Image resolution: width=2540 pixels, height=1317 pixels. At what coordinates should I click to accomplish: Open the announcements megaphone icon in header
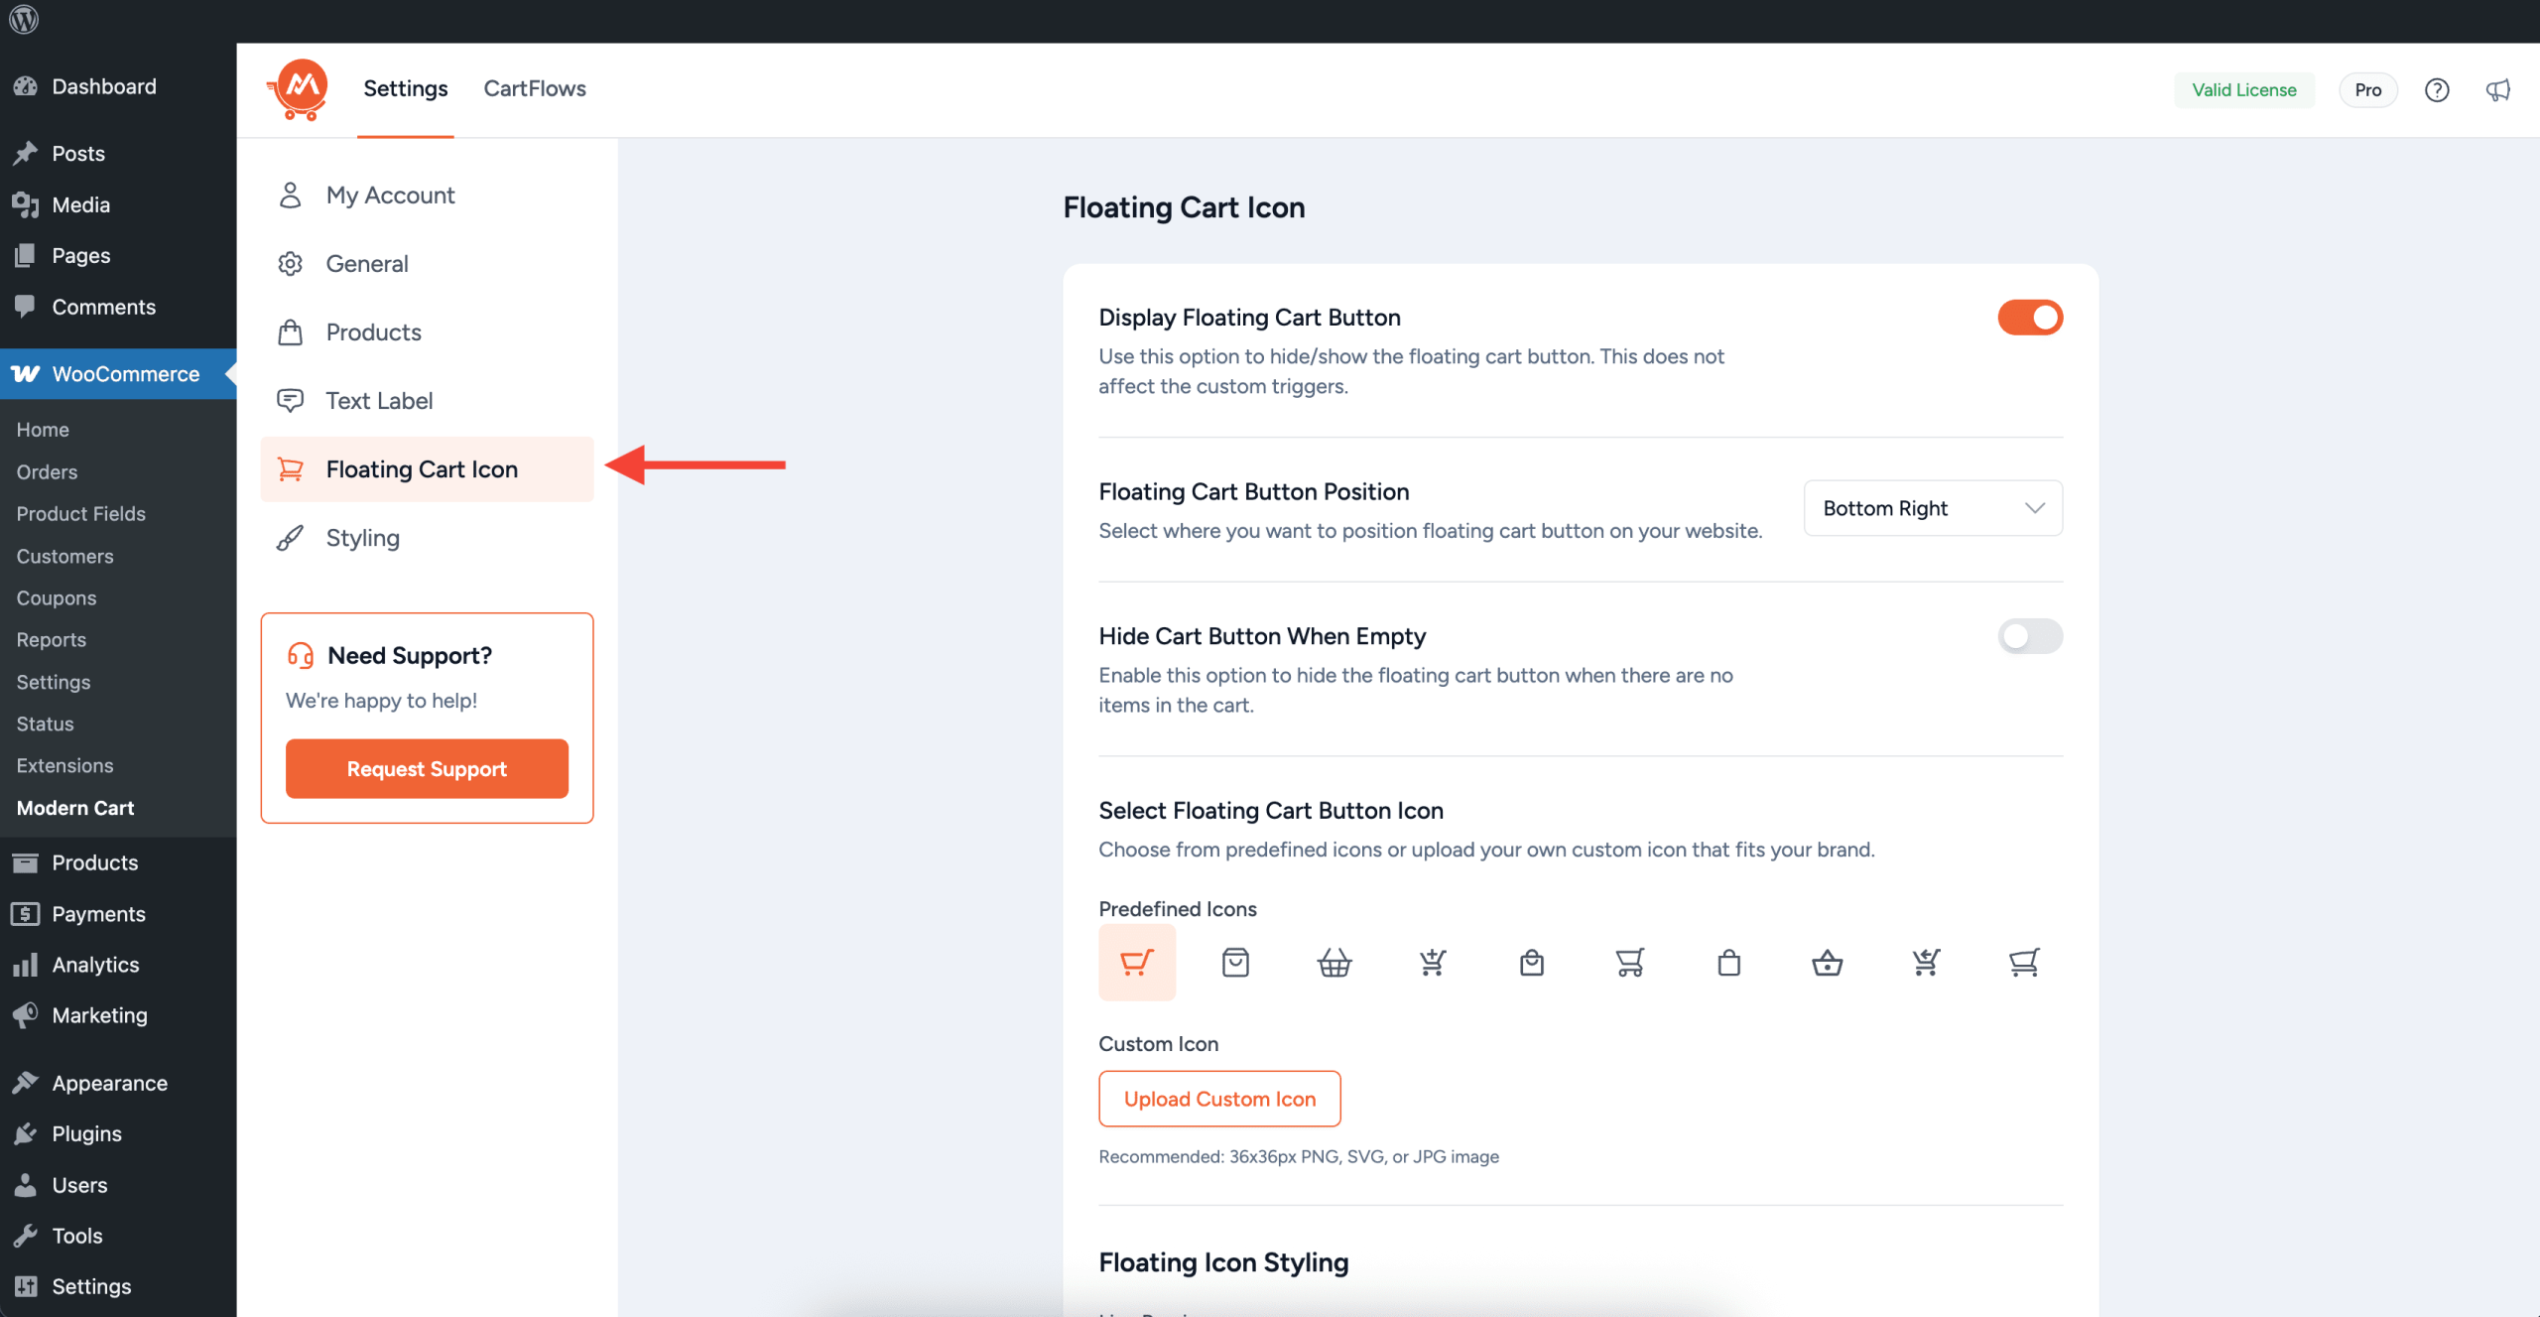click(x=2497, y=90)
